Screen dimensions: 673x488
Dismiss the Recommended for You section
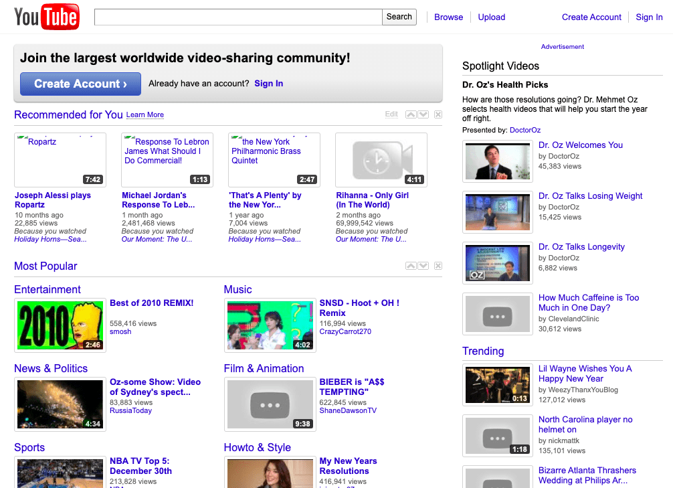click(438, 114)
